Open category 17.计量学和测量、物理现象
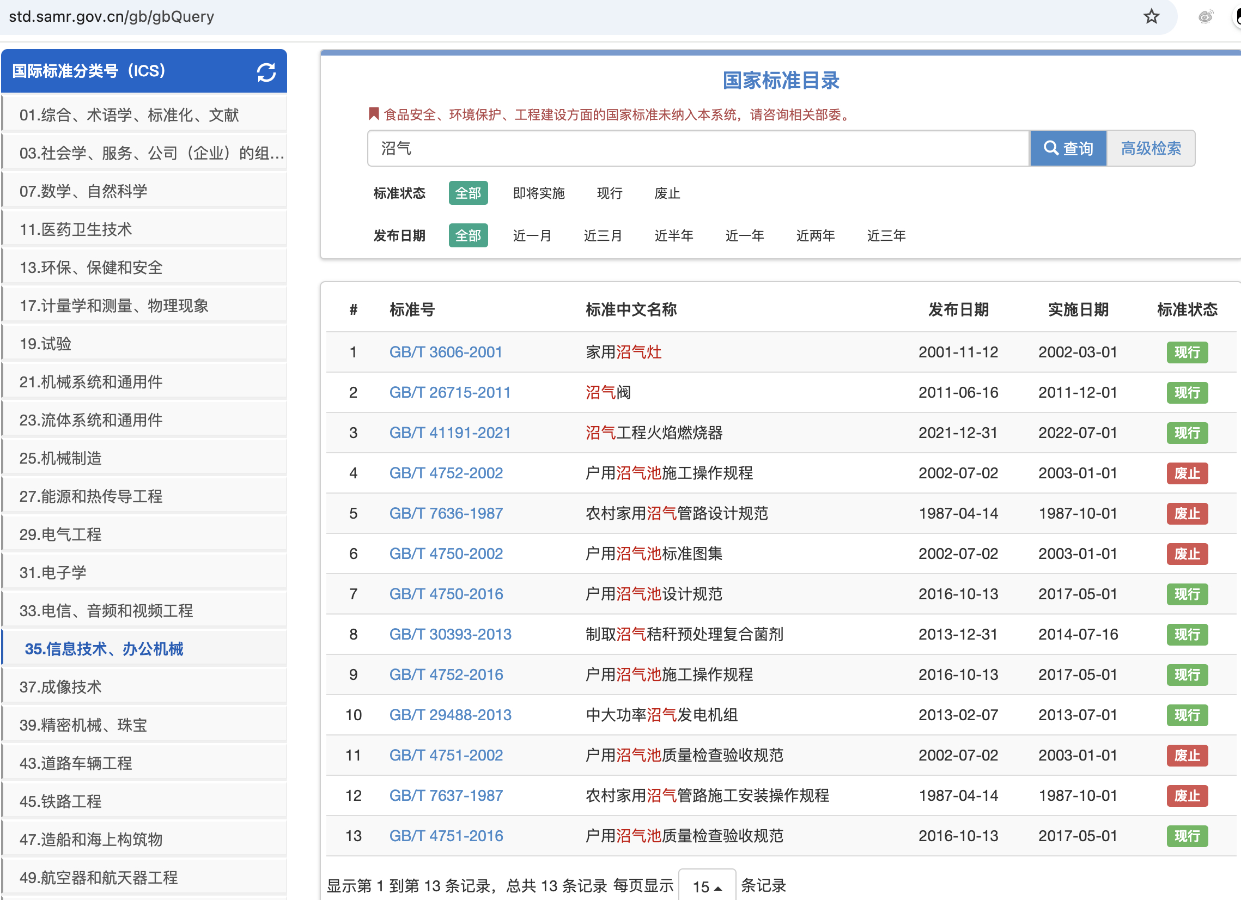The height and width of the screenshot is (900, 1241). [x=144, y=305]
